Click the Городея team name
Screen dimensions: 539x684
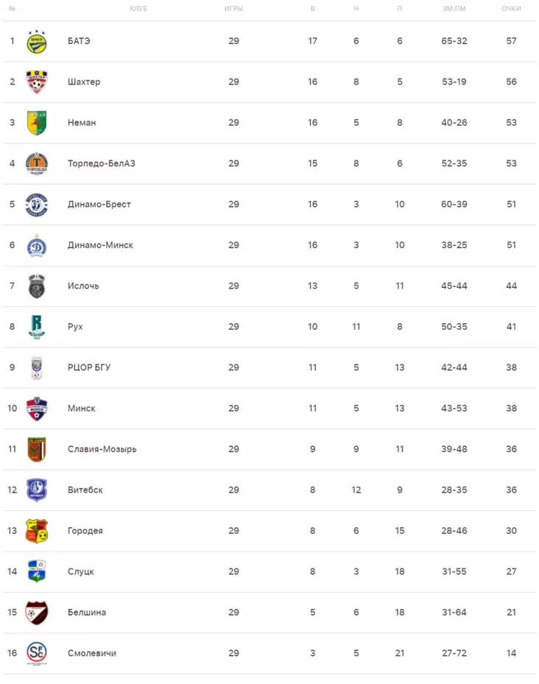tap(85, 531)
